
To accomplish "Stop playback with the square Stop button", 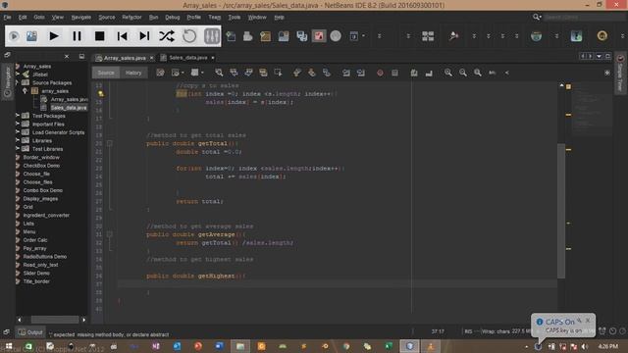I will point(99,36).
